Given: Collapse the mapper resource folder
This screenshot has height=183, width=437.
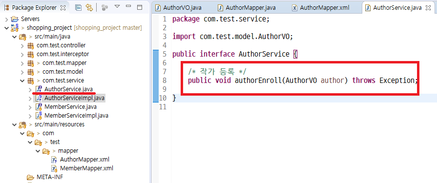Looking at the screenshot, I should point(38,151).
